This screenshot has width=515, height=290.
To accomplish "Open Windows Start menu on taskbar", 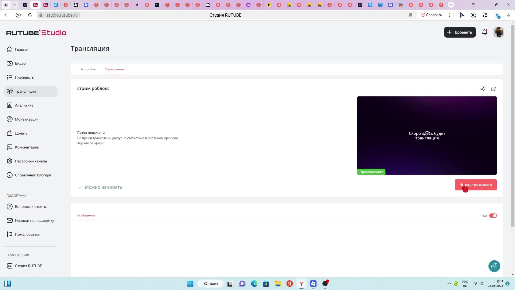I will [190, 284].
